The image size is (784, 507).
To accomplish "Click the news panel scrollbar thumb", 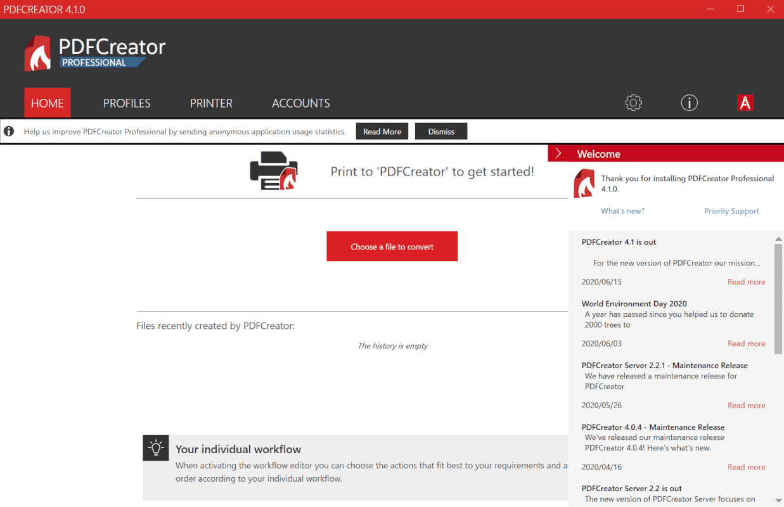I will pyautogui.click(x=778, y=298).
